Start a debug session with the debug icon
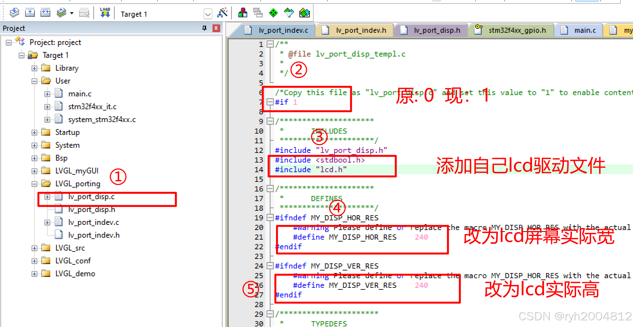Viewport: 633px width, 327px height. click(243, 13)
